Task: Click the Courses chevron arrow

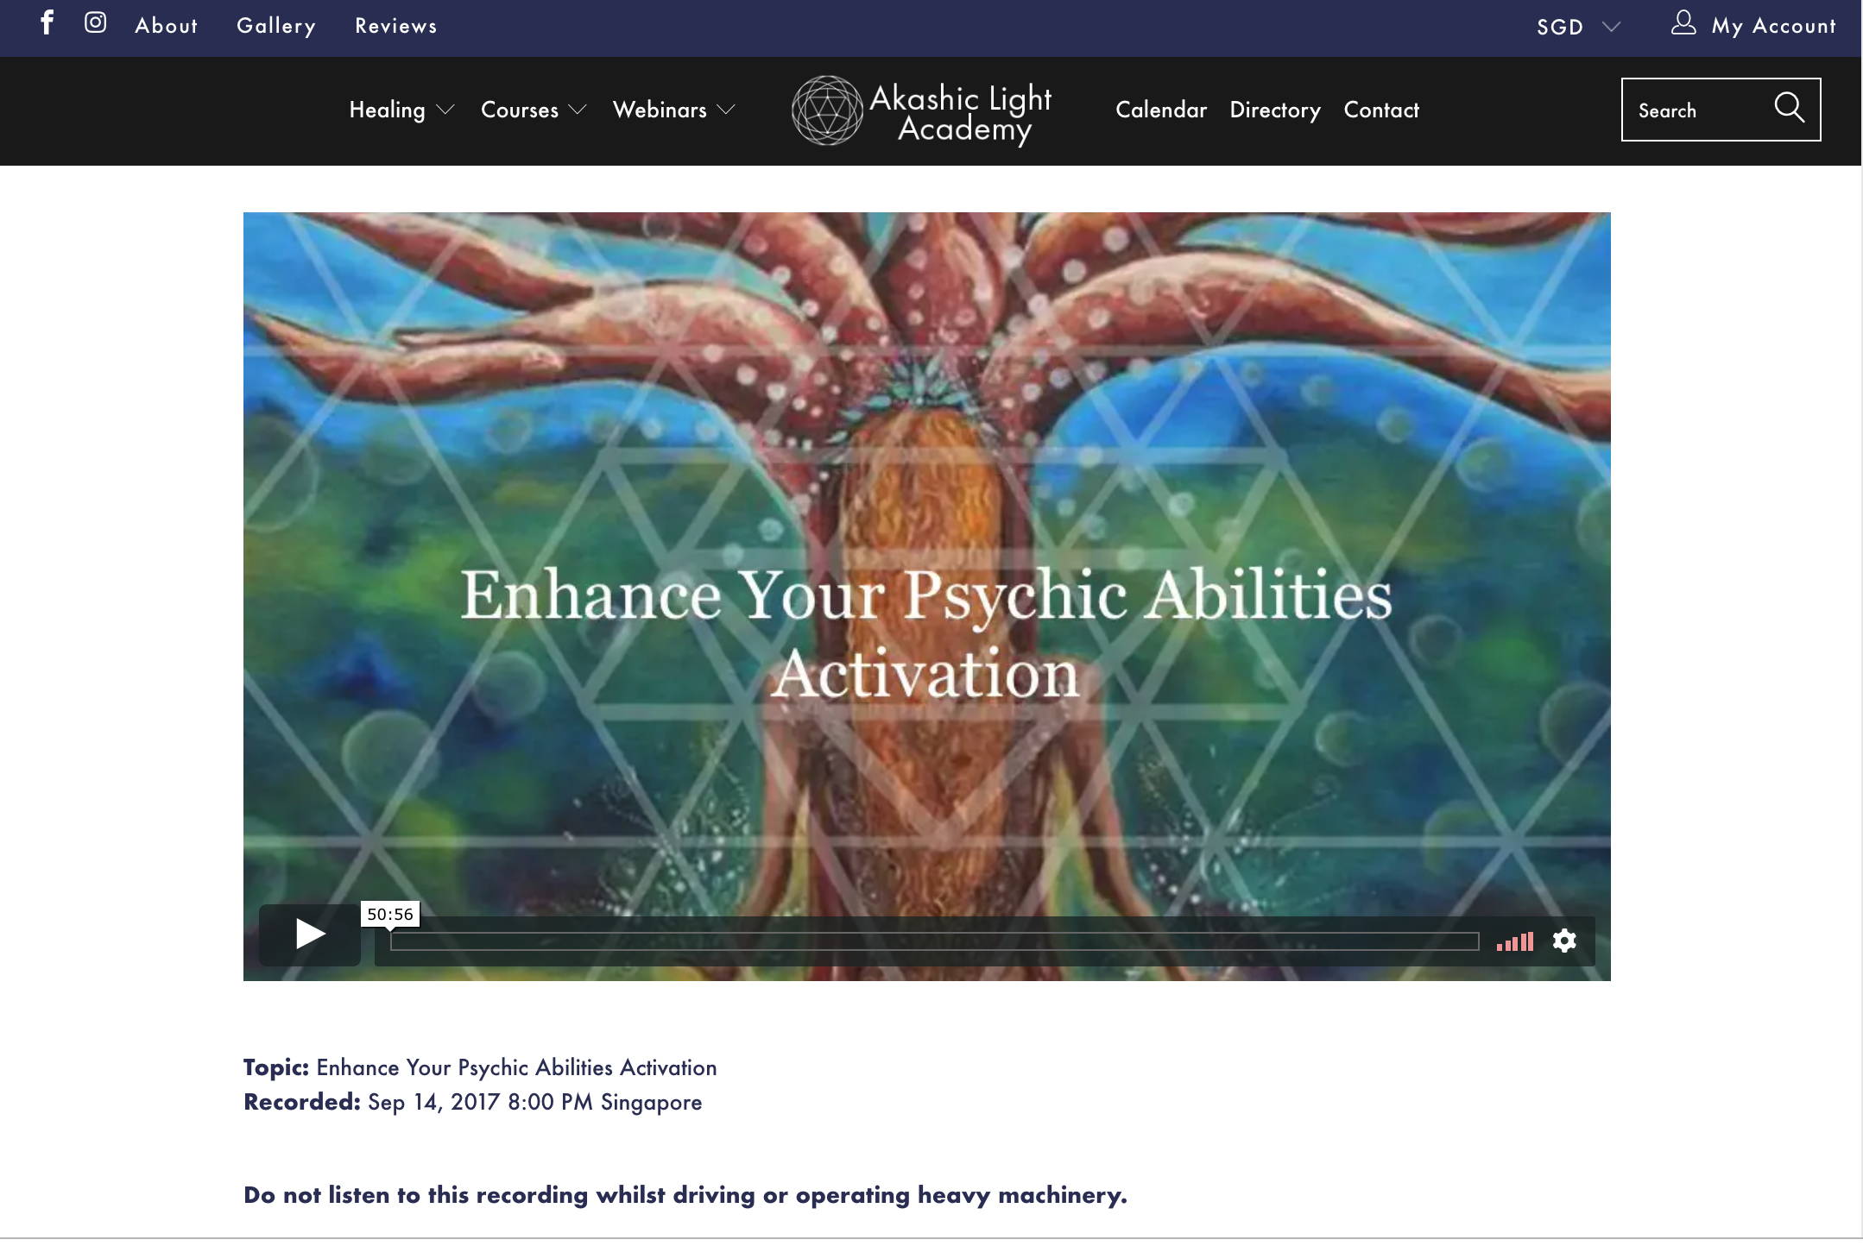Action: 578,110
